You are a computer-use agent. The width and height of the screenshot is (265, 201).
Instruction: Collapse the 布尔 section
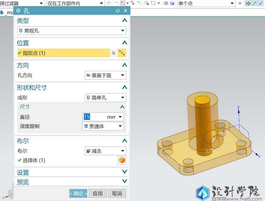pos(124,140)
